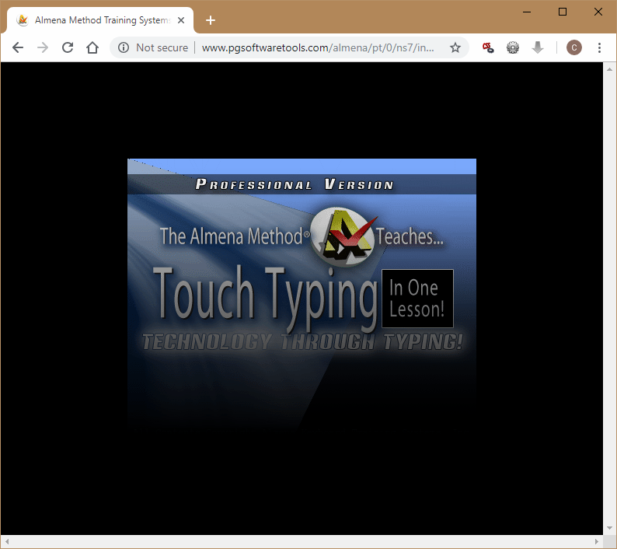Click the address bar URL text
The image size is (617, 549).
318,47
